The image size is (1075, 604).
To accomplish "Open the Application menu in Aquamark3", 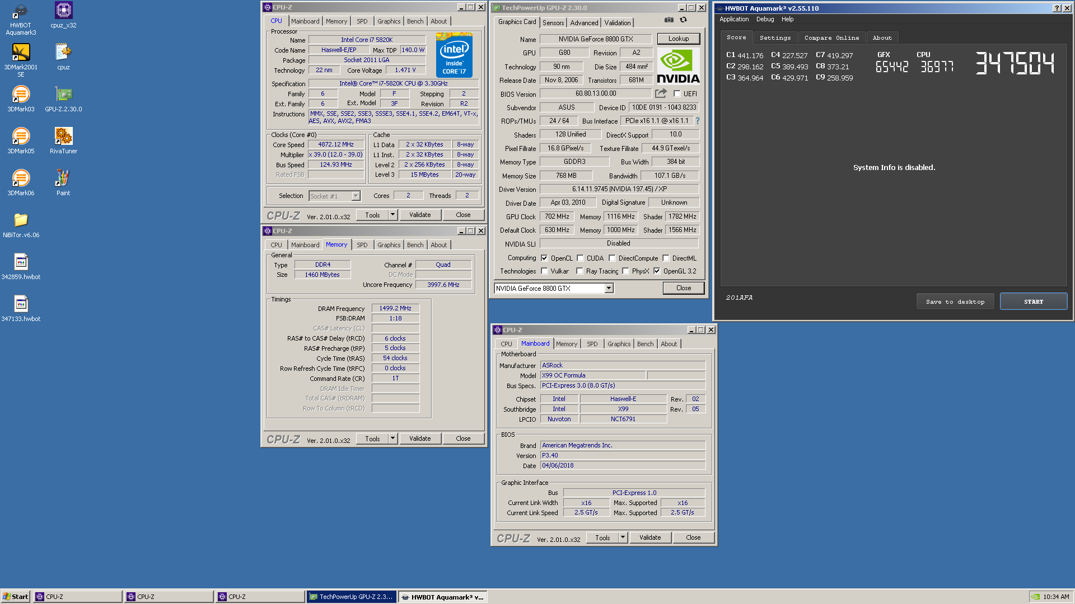I will click(733, 20).
